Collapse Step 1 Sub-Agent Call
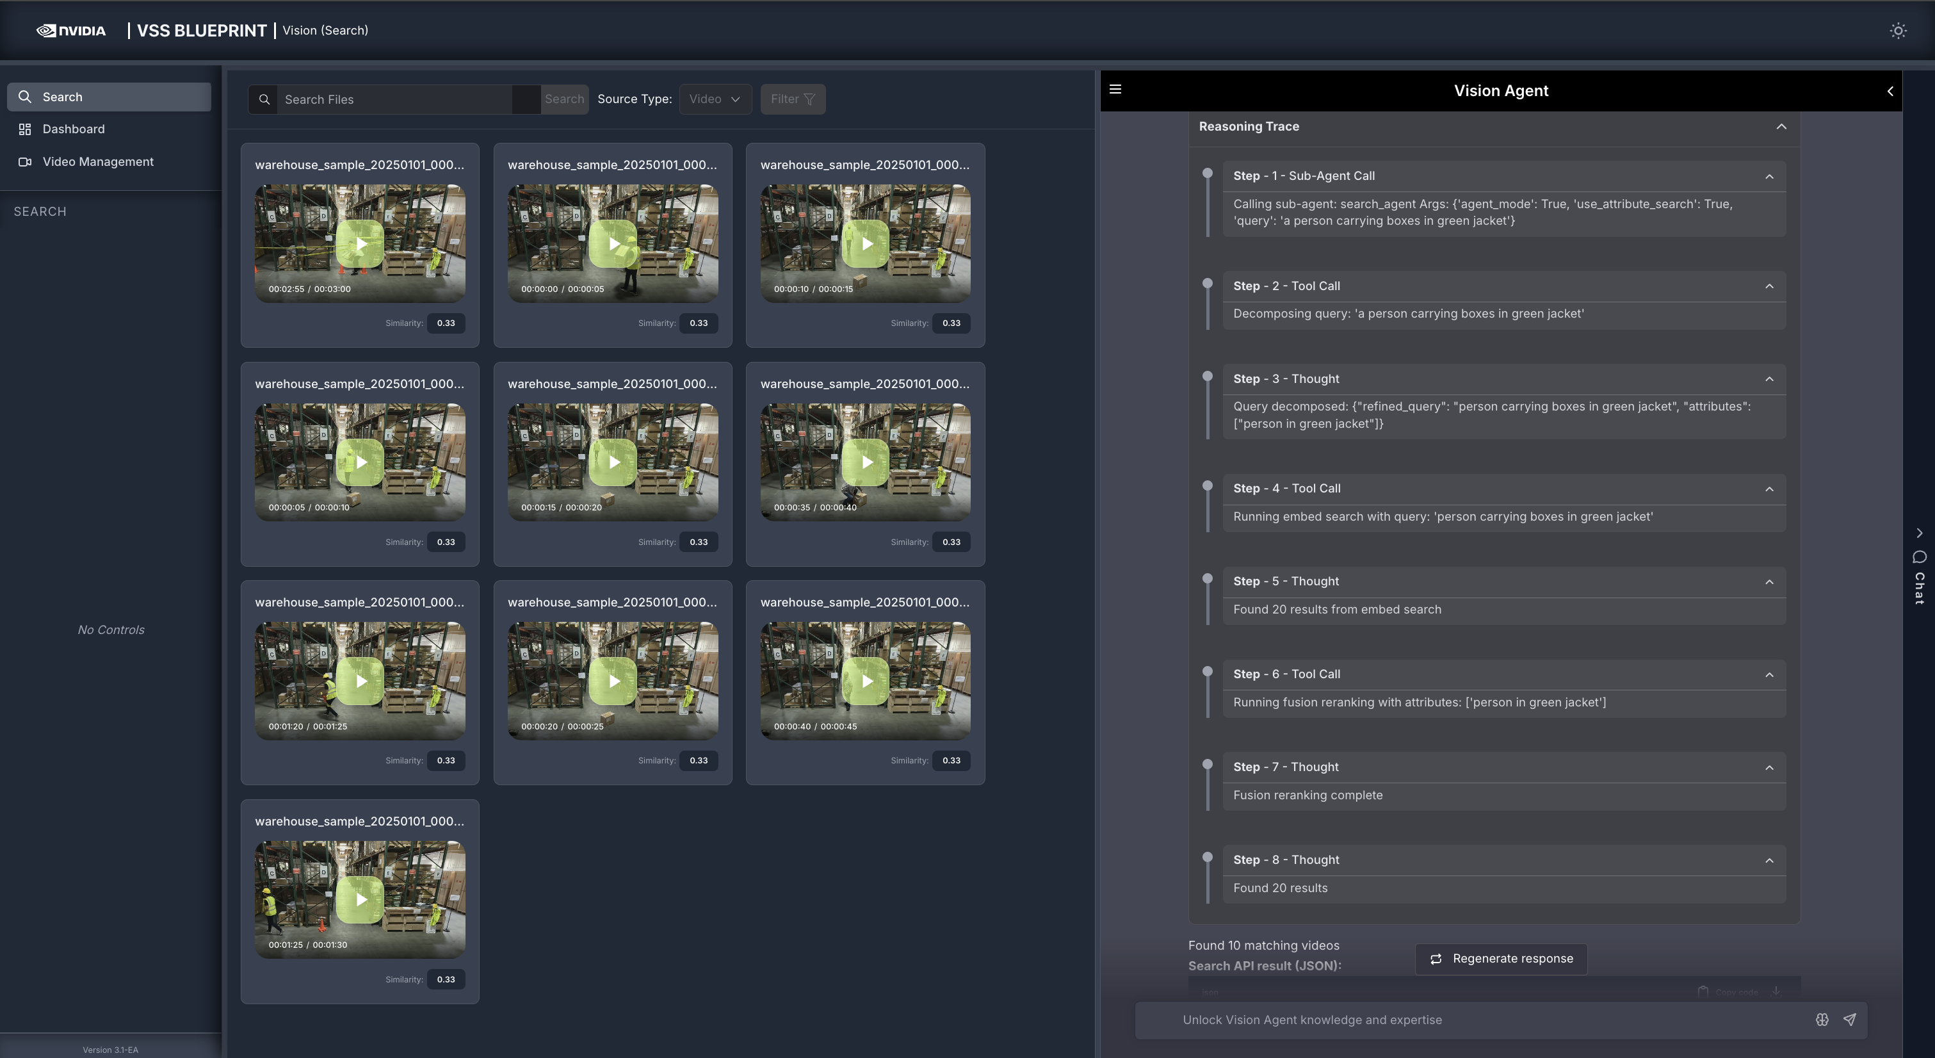 coord(1769,177)
